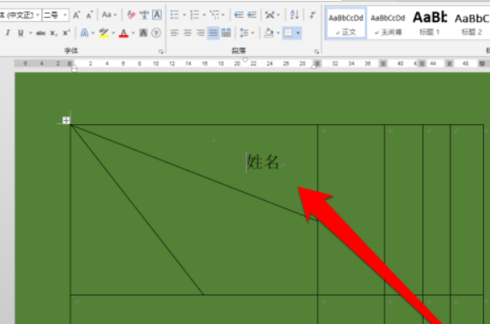
Task: Click the Shading paint bucket icon
Action: [269, 33]
